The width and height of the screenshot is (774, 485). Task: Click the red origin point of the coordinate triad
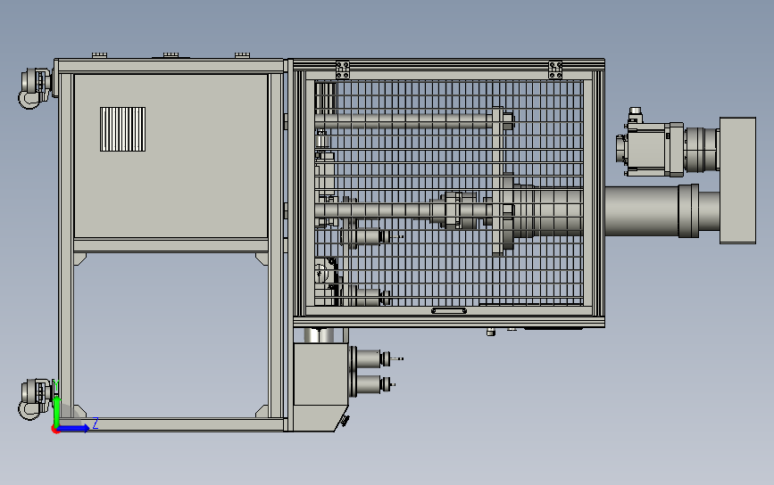point(55,430)
